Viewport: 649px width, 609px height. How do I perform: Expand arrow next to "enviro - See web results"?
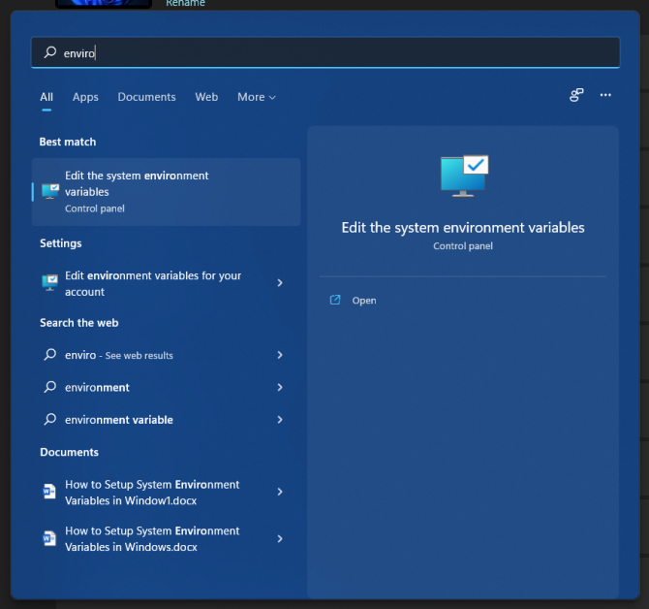coord(280,355)
